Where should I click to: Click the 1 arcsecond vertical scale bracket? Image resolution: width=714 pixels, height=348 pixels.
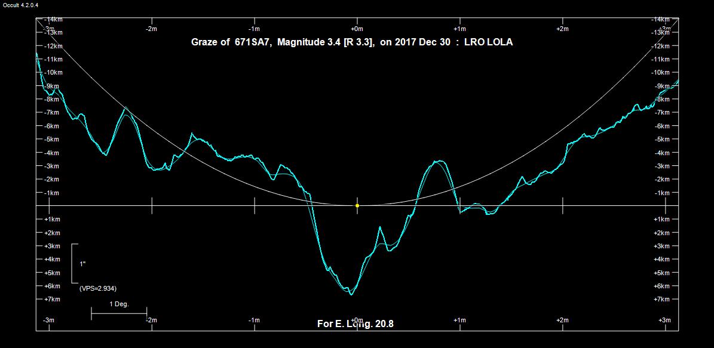74,263
